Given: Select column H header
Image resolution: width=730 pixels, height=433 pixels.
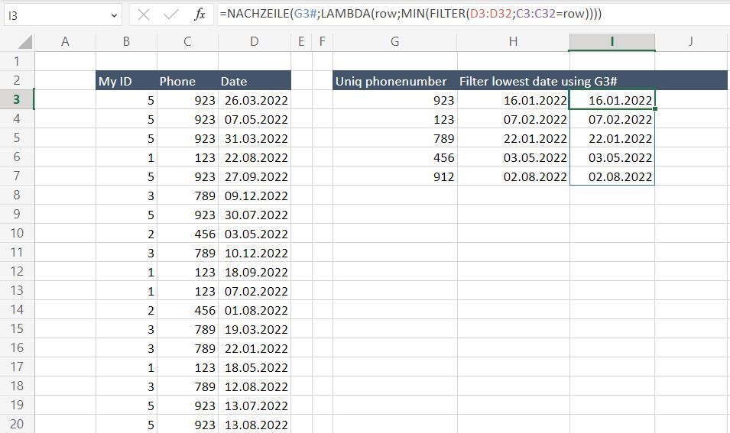Looking at the screenshot, I should click(513, 42).
